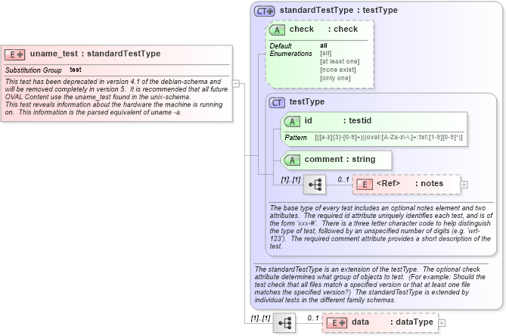Click the testType complex type title
This screenshot has height=336, width=506.
(307, 101)
